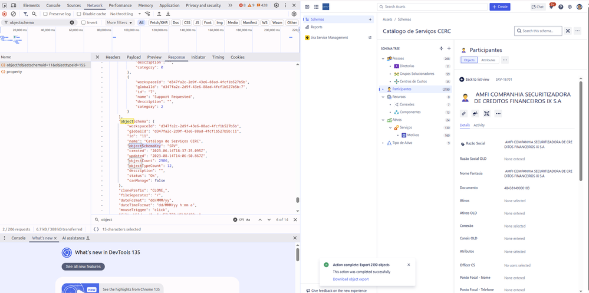The image size is (589, 293).
Task: Toggle the Disable cache checkbox
Action: tap(80, 14)
